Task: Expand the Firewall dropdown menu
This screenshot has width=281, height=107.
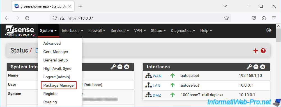Action: (97, 30)
